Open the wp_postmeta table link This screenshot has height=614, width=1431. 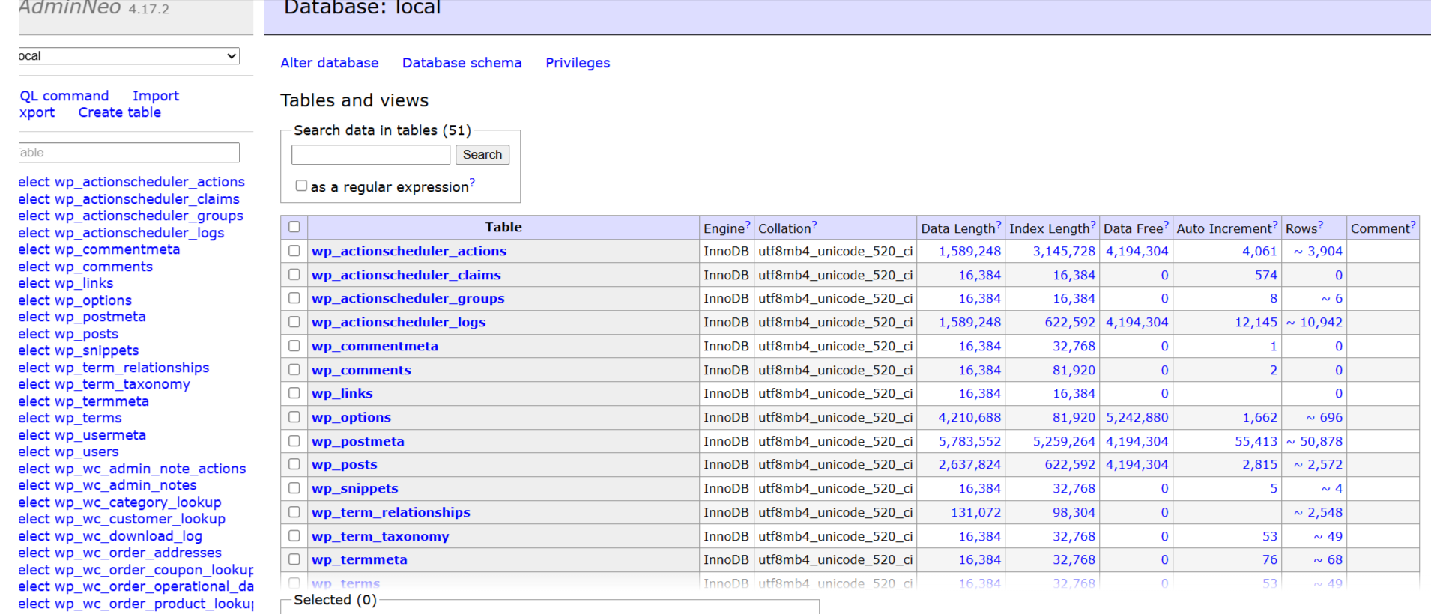(357, 441)
